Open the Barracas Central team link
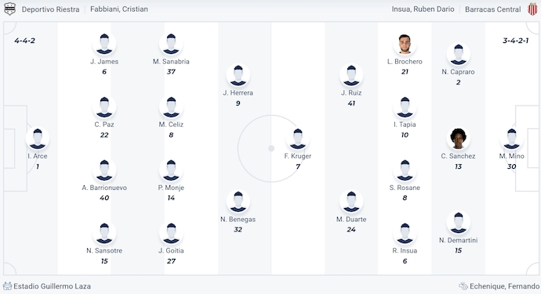 (492, 9)
